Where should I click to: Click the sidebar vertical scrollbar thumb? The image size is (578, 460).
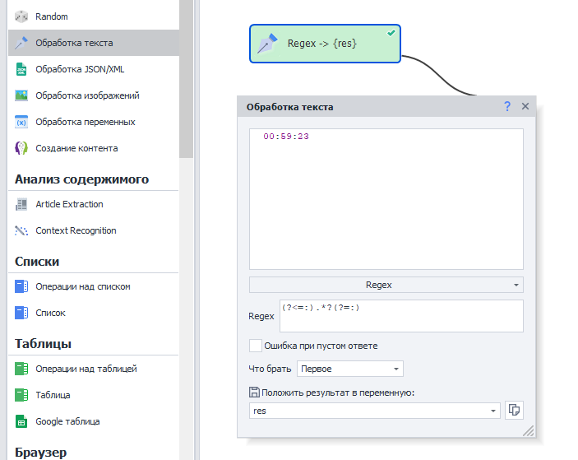186,79
